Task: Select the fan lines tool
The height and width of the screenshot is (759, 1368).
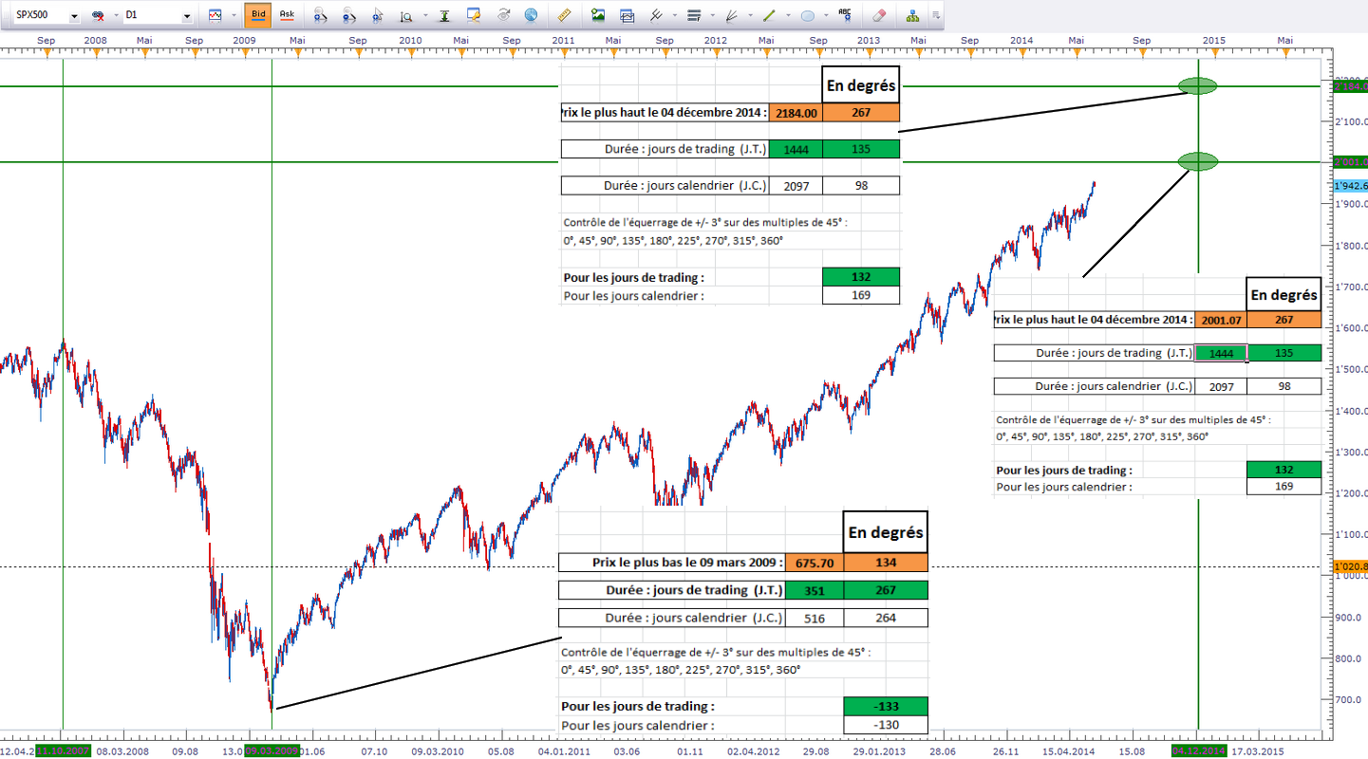Action: 731,16
